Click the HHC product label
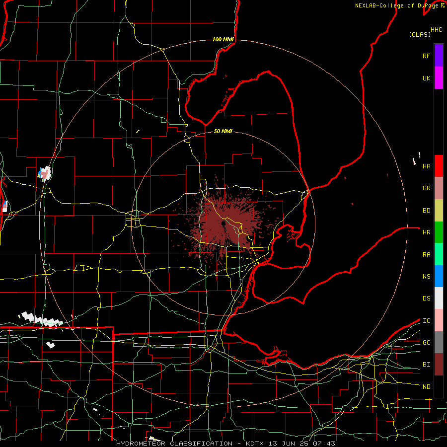This screenshot has width=447, height=447. pos(437,30)
